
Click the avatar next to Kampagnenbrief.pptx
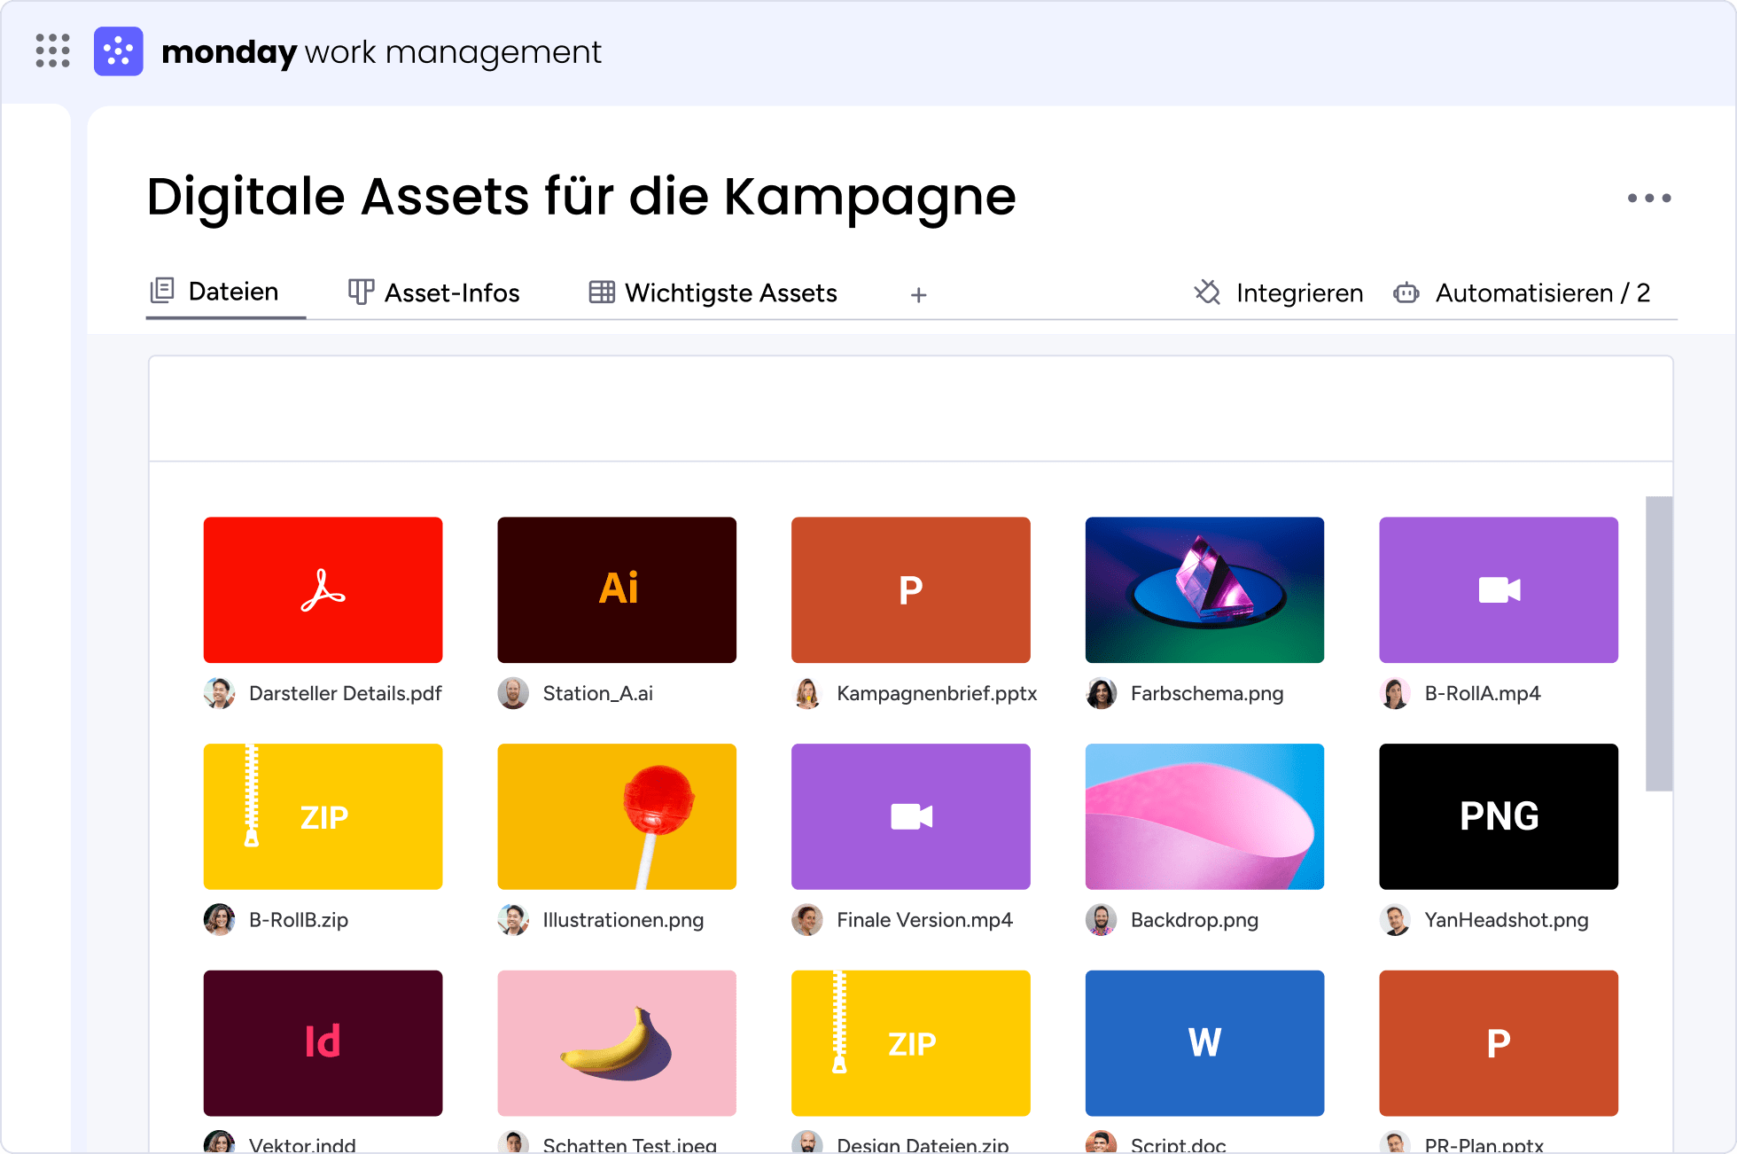(x=807, y=693)
